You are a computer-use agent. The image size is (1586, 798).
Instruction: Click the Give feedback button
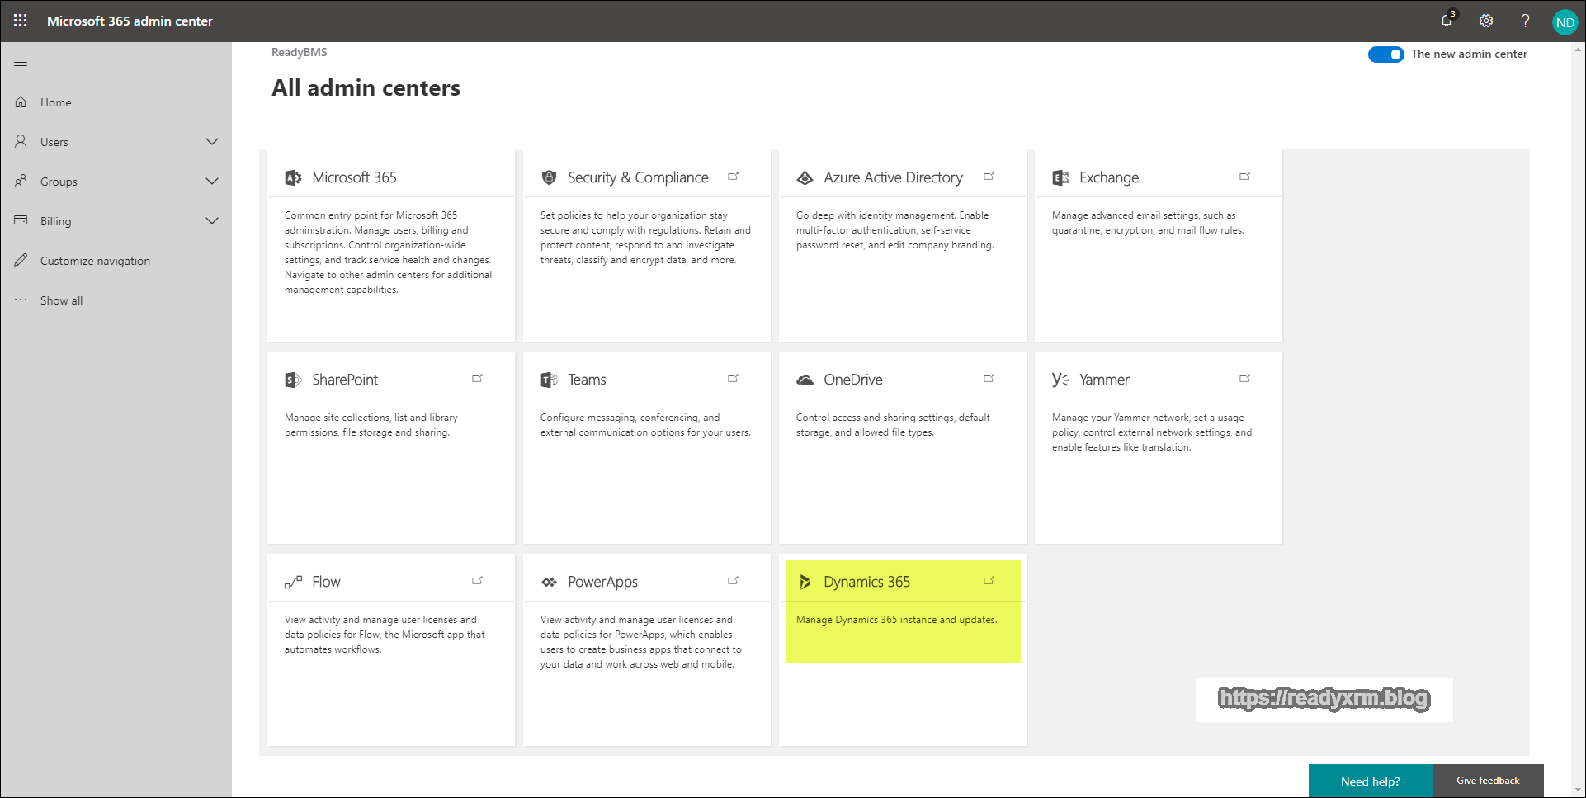click(1487, 781)
